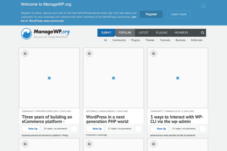Vote Up the next generation PHP story
The image size is (227, 151).
tap(95, 129)
